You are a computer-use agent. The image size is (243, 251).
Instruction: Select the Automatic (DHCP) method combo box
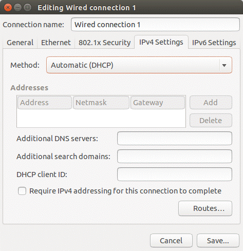(139, 65)
